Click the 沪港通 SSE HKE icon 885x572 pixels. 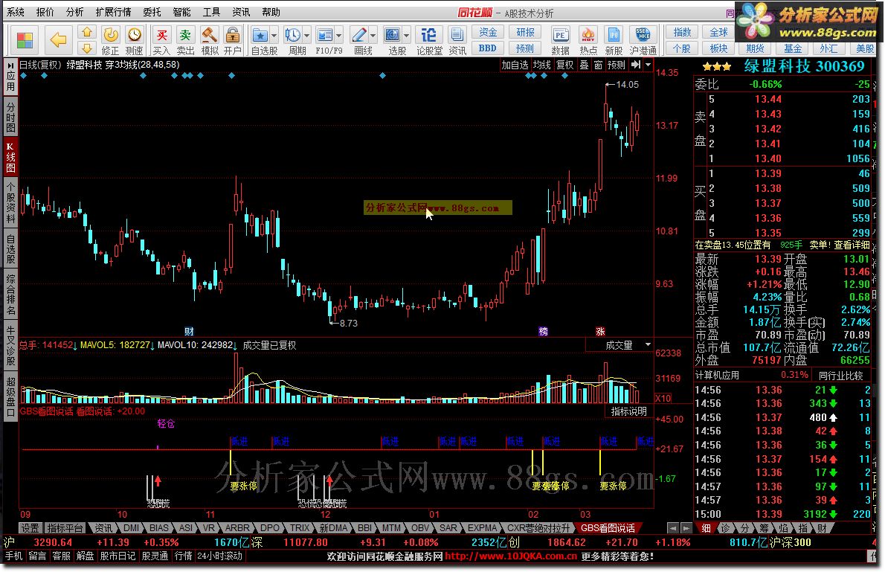643,35
